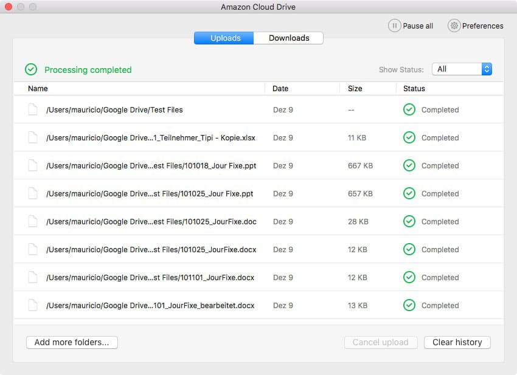Click file icon for 101025_JourFixe.doc row
517x375 pixels.
[33, 221]
